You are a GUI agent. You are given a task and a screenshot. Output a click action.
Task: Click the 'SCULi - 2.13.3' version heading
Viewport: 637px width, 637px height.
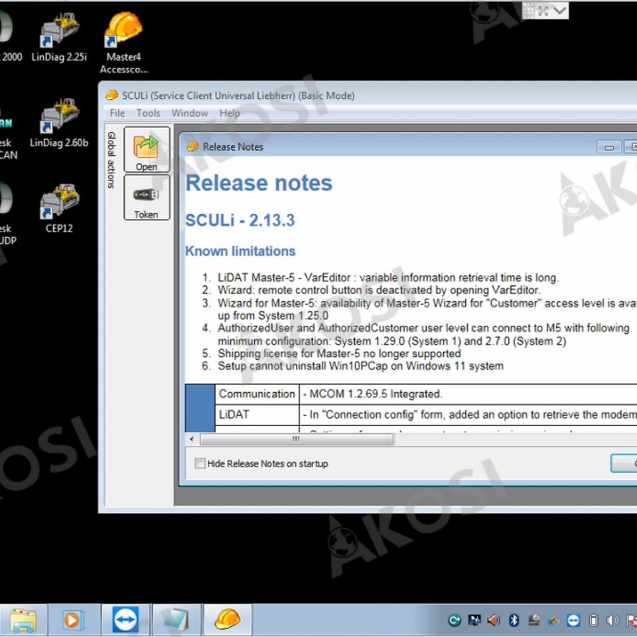(x=240, y=220)
